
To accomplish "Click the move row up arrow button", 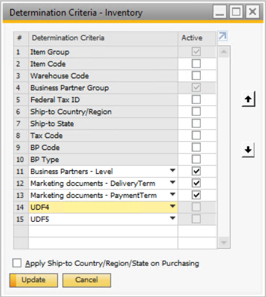I will tap(248, 99).
